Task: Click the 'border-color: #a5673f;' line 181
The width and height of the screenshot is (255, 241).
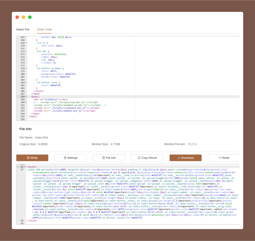Action: [56, 77]
